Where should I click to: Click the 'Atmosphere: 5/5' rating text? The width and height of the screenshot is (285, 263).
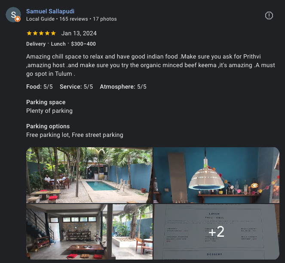pos(123,87)
